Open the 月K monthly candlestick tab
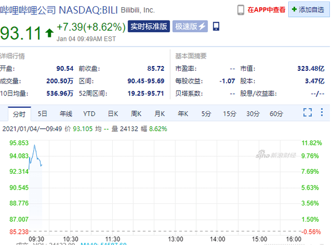Viewport: 332px width, 245px height. (x=160, y=114)
